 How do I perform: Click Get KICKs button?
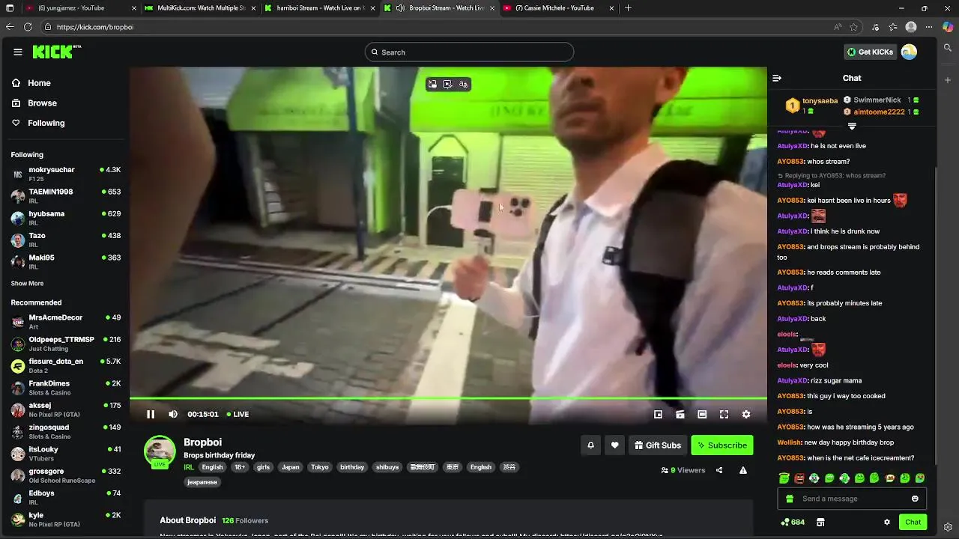pos(870,52)
